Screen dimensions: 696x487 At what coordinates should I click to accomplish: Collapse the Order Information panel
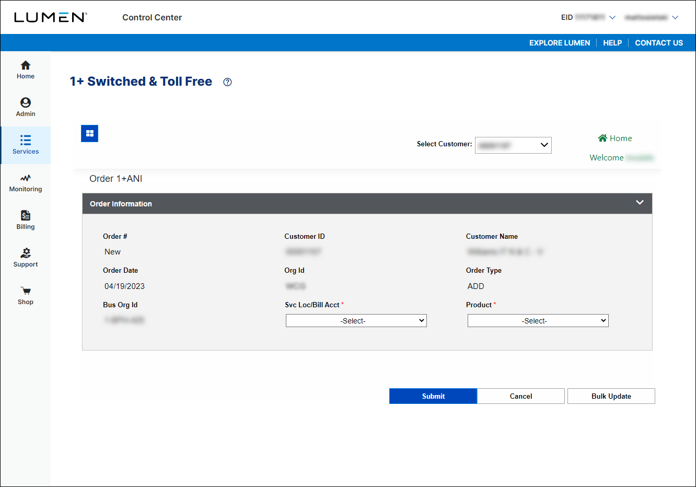640,203
